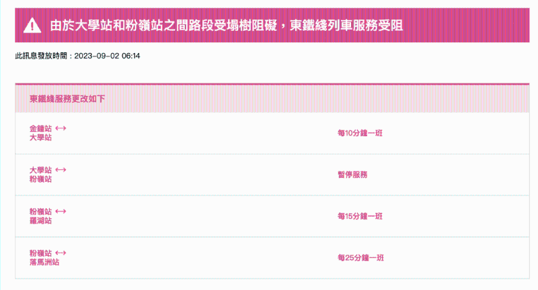Click the 每25分鐘一班 frequency text
Screen dimensions: 538x290
tap(360, 258)
